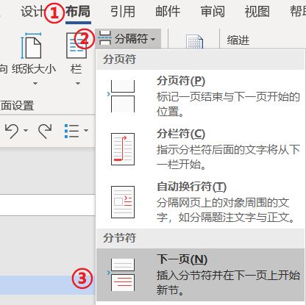Open the 邮件 tab
The height and width of the screenshot is (305, 306).
tap(168, 12)
